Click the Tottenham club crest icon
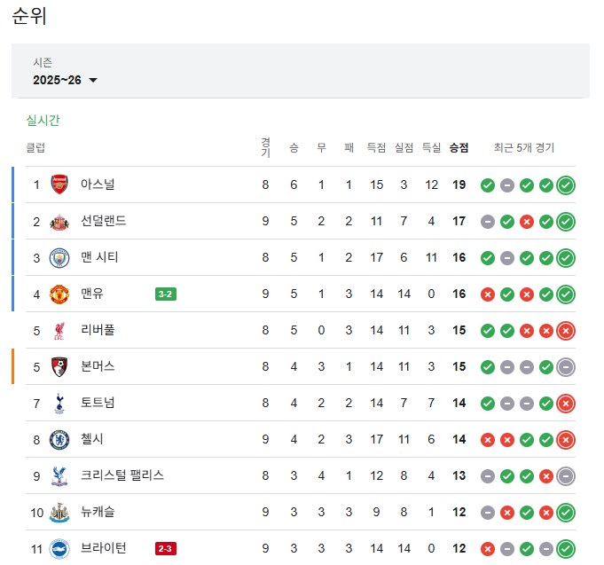 (59, 403)
